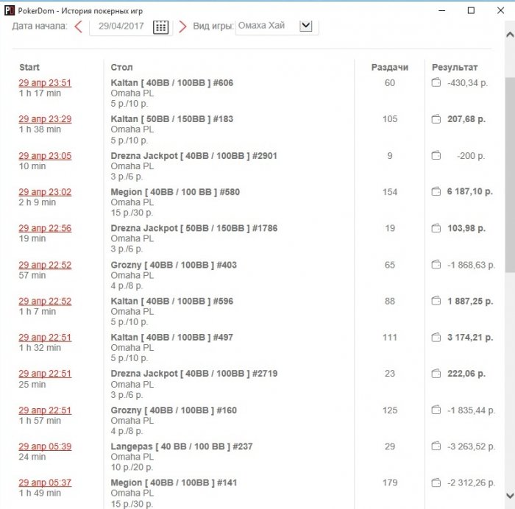Click the wallet icon next to -1 868,63 р.
Screen dimensions: 515x509
[x=436, y=264]
